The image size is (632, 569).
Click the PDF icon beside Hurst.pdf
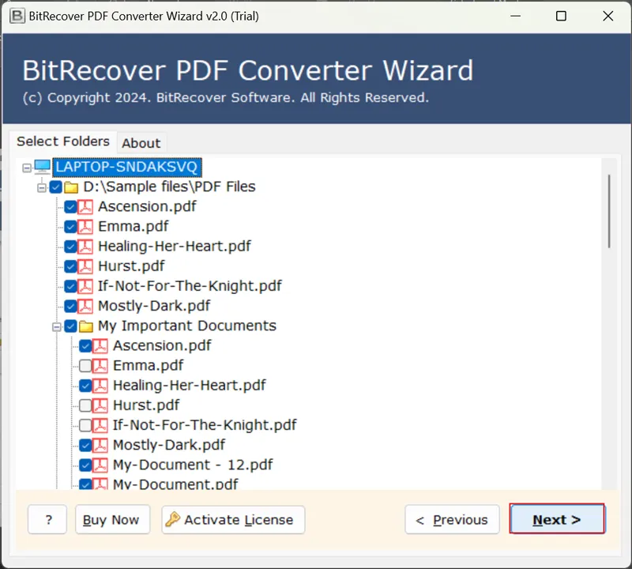pos(85,266)
